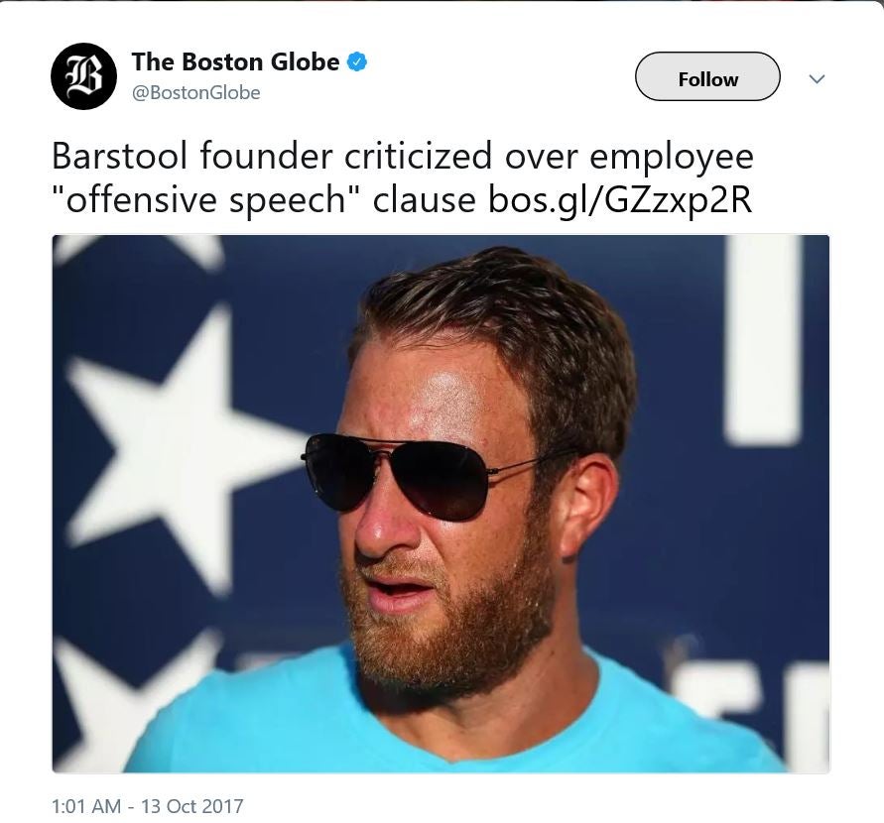Open The Boston Globe profile avatar
884x823 pixels.
83,76
